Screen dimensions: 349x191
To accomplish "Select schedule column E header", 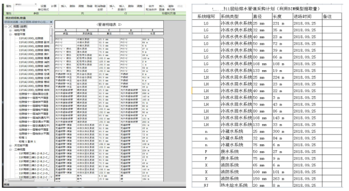I will click(x=152, y=30).
